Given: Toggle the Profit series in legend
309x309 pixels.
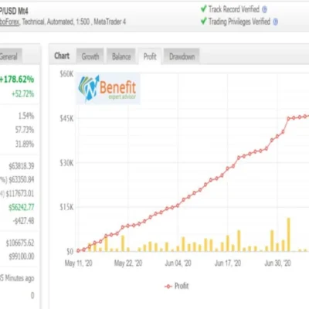Looking at the screenshot, I should [177, 286].
